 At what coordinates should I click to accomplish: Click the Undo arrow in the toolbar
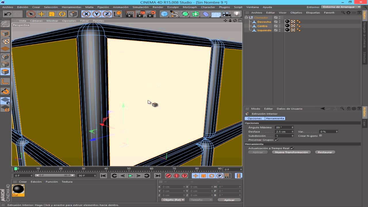point(7,14)
